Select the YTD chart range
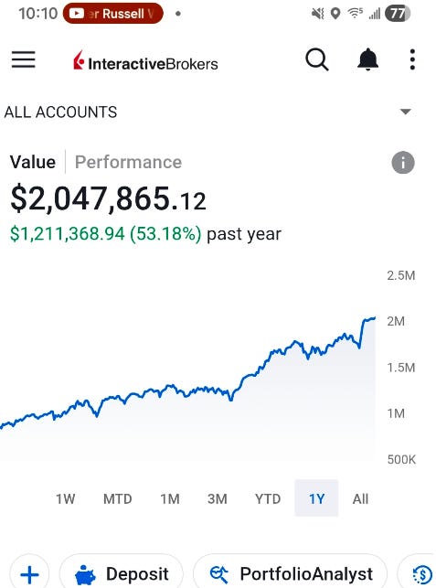Screen dimensions: 436x588 [x=268, y=498]
